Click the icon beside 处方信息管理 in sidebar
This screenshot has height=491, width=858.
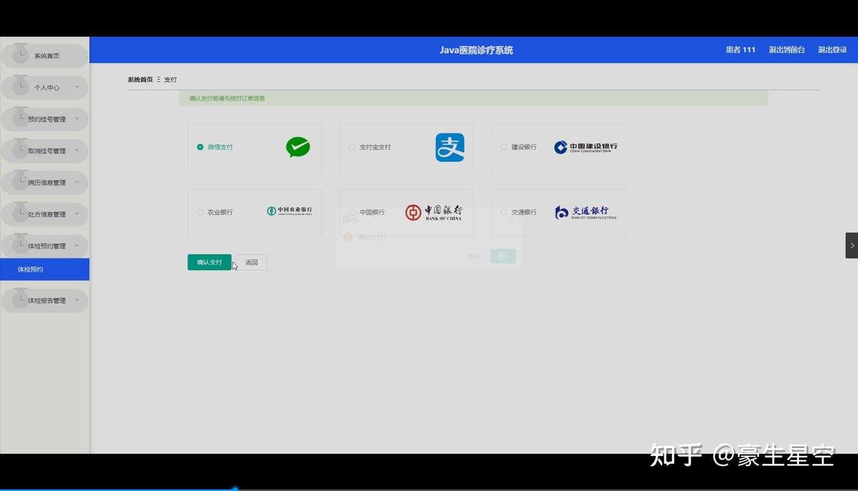(x=21, y=212)
